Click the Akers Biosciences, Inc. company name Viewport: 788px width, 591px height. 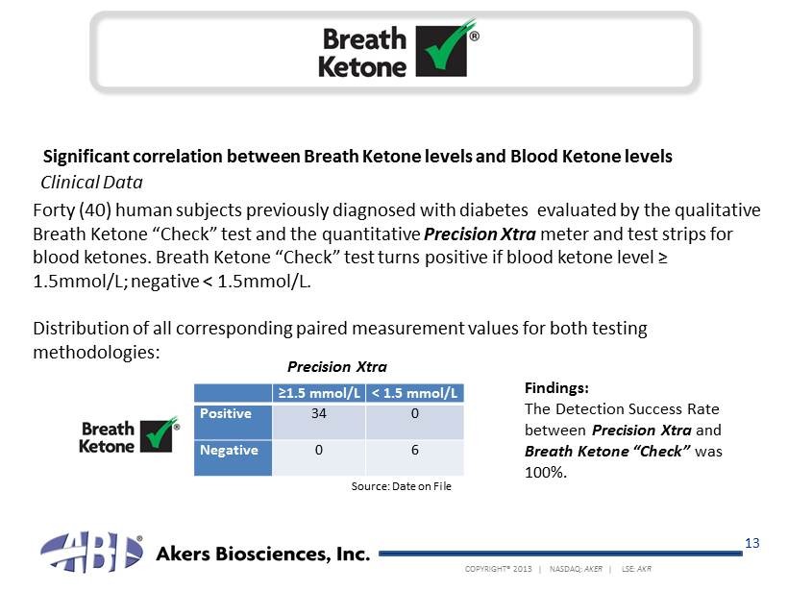coord(262,554)
